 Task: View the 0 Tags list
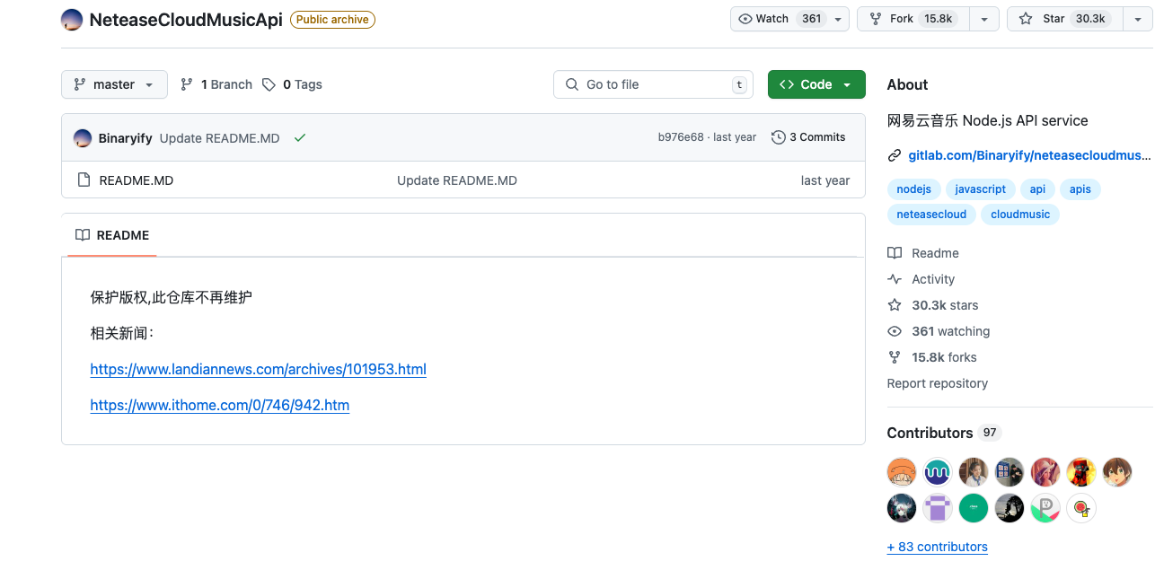coord(292,84)
